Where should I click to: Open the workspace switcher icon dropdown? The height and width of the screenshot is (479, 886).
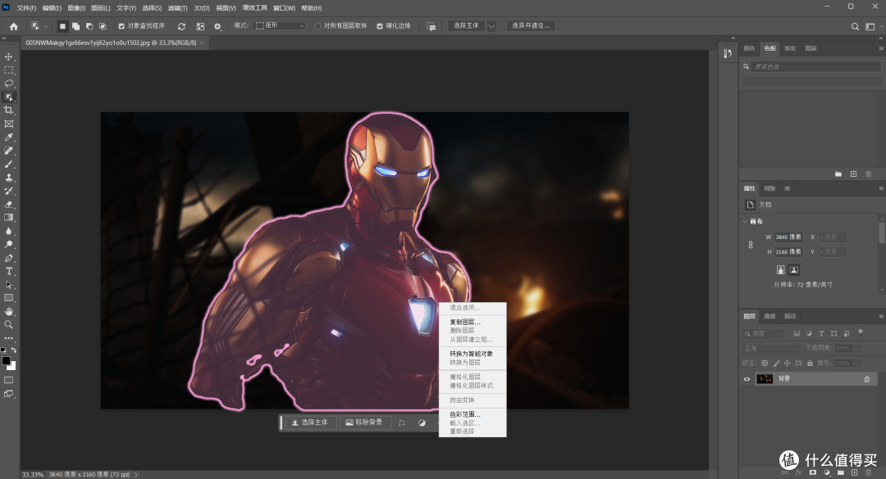pyautogui.click(x=873, y=26)
